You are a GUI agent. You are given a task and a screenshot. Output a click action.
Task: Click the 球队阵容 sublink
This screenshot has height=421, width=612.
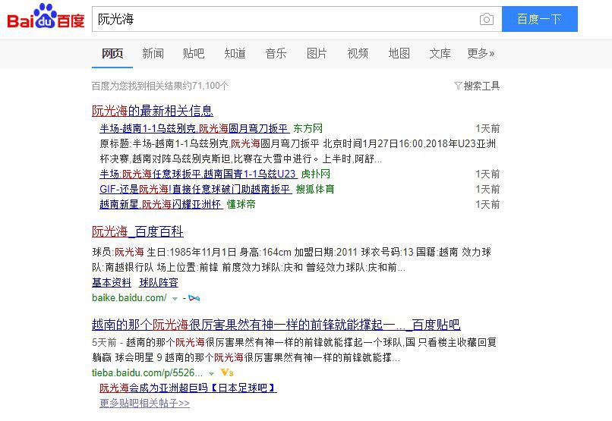(159, 282)
